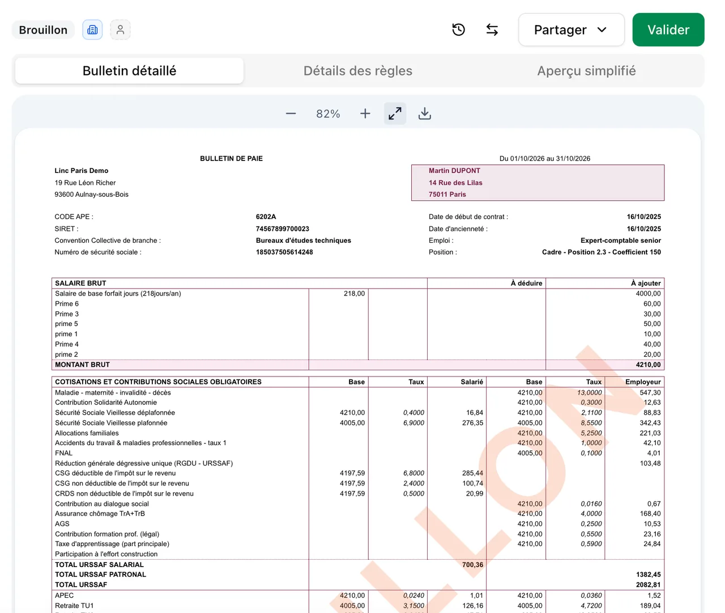725x613 pixels.
Task: Click the CSG déductible de l'impôt line
Action: (x=358, y=473)
